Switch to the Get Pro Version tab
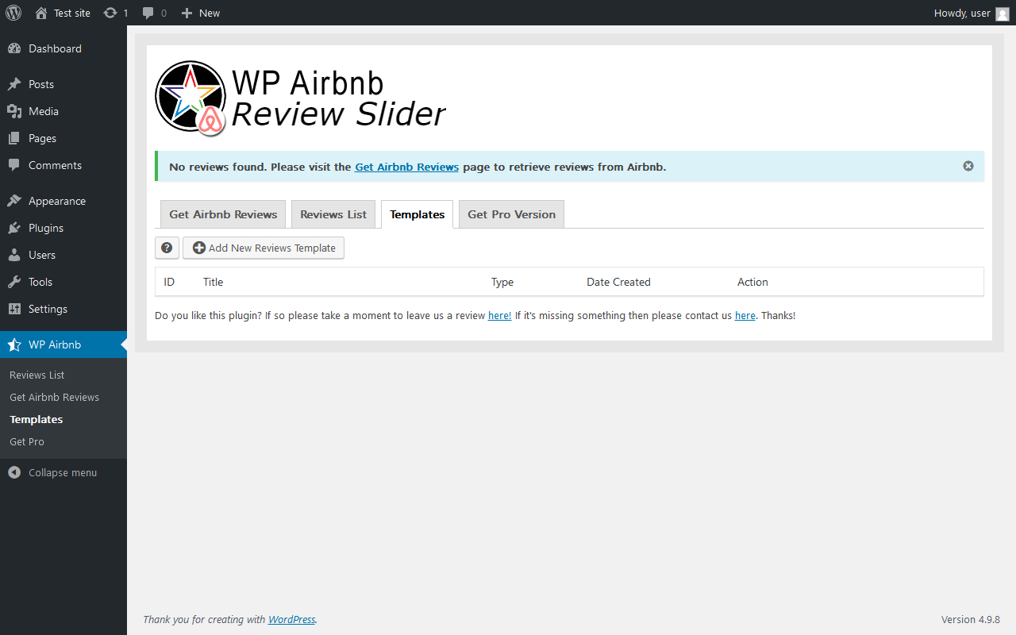Image resolution: width=1016 pixels, height=635 pixels. [x=511, y=214]
